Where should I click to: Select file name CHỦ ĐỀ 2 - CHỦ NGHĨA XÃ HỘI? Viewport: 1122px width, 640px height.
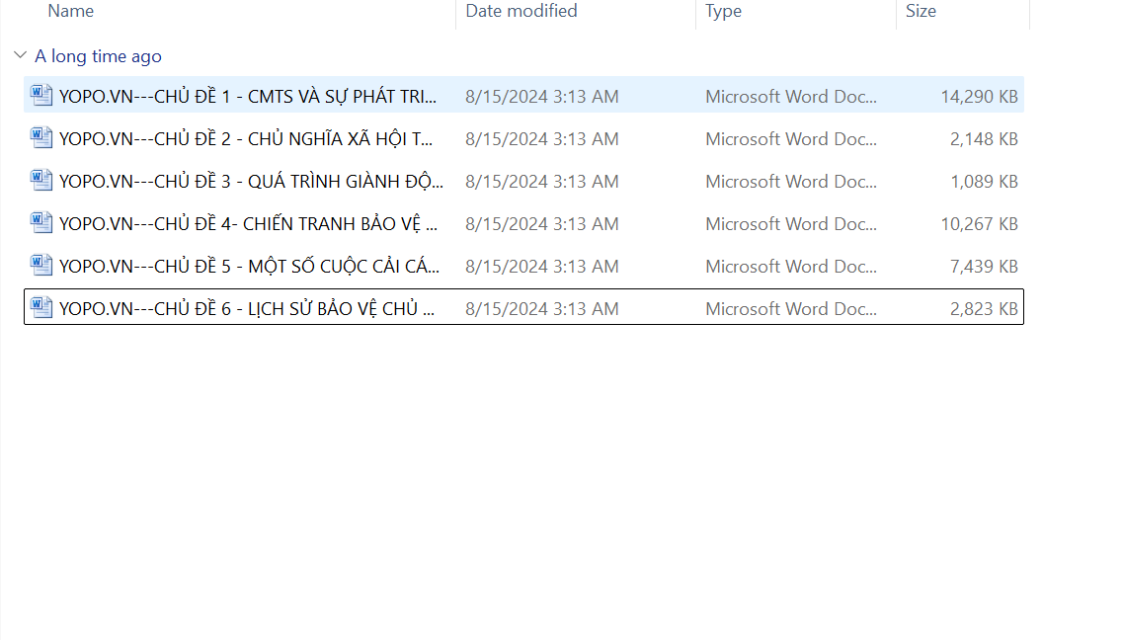pos(247,138)
